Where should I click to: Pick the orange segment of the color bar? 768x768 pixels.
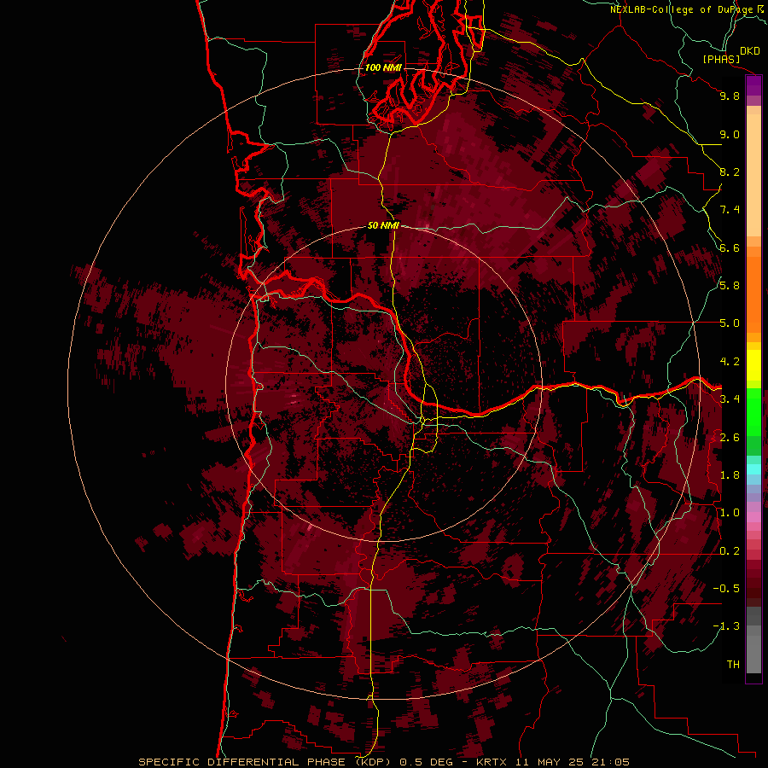point(753,294)
